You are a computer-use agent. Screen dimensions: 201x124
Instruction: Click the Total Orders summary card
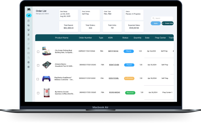(x=91, y=27)
